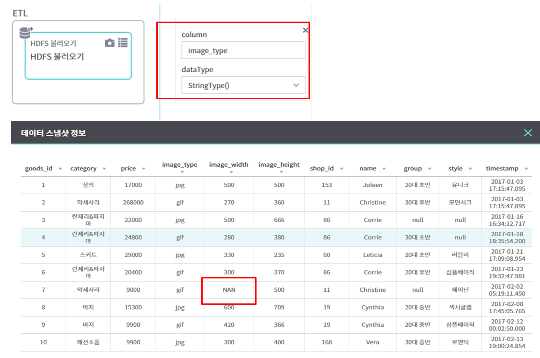Click the NAN cell in image_width

(x=229, y=290)
